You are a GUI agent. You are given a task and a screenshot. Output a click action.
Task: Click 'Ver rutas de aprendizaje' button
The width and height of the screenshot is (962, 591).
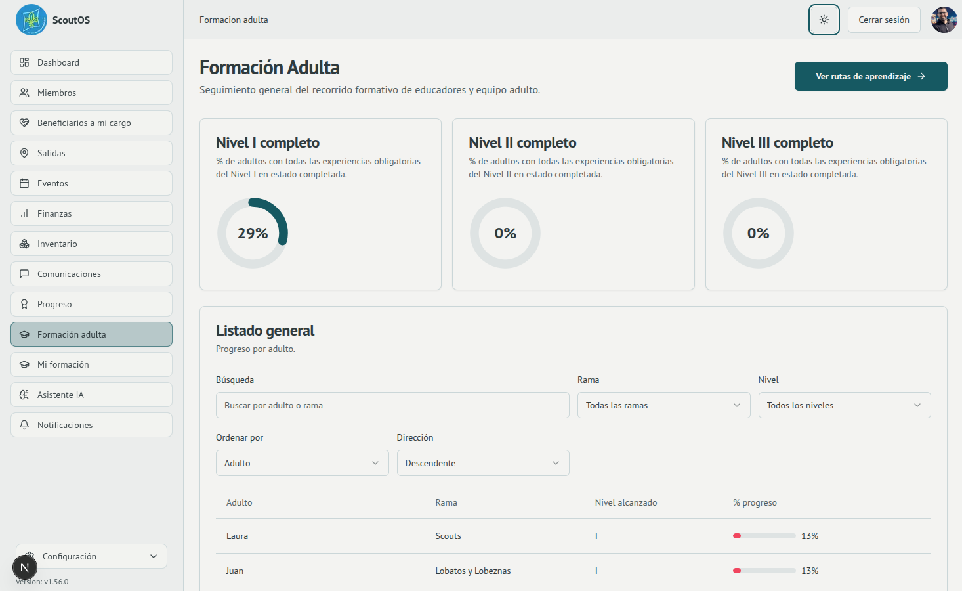click(870, 76)
